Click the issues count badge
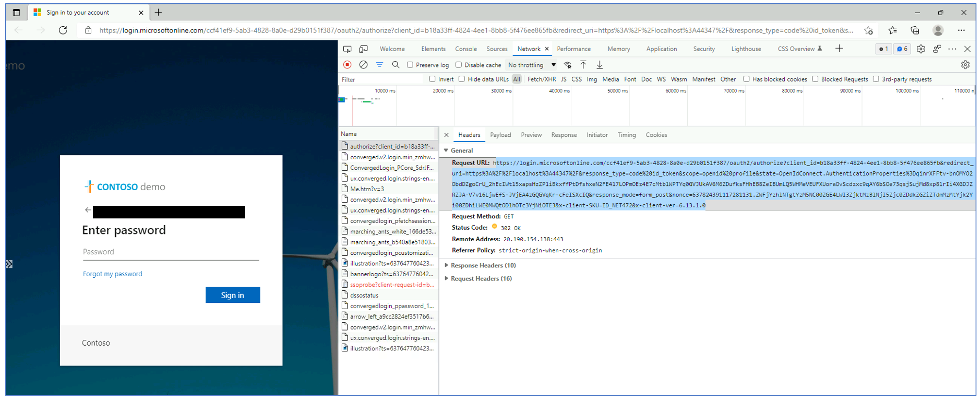Image resolution: width=978 pixels, height=398 pixels. point(902,49)
